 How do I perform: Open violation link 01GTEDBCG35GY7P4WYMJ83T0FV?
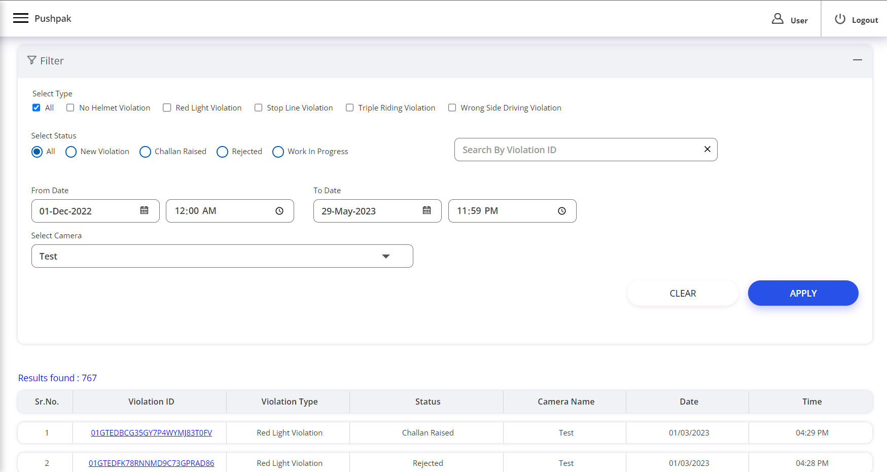tap(151, 432)
